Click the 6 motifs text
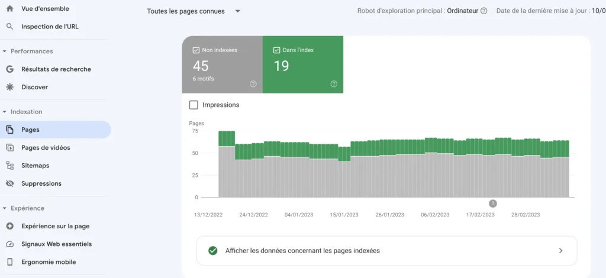The width and height of the screenshot is (606, 278). tap(204, 79)
